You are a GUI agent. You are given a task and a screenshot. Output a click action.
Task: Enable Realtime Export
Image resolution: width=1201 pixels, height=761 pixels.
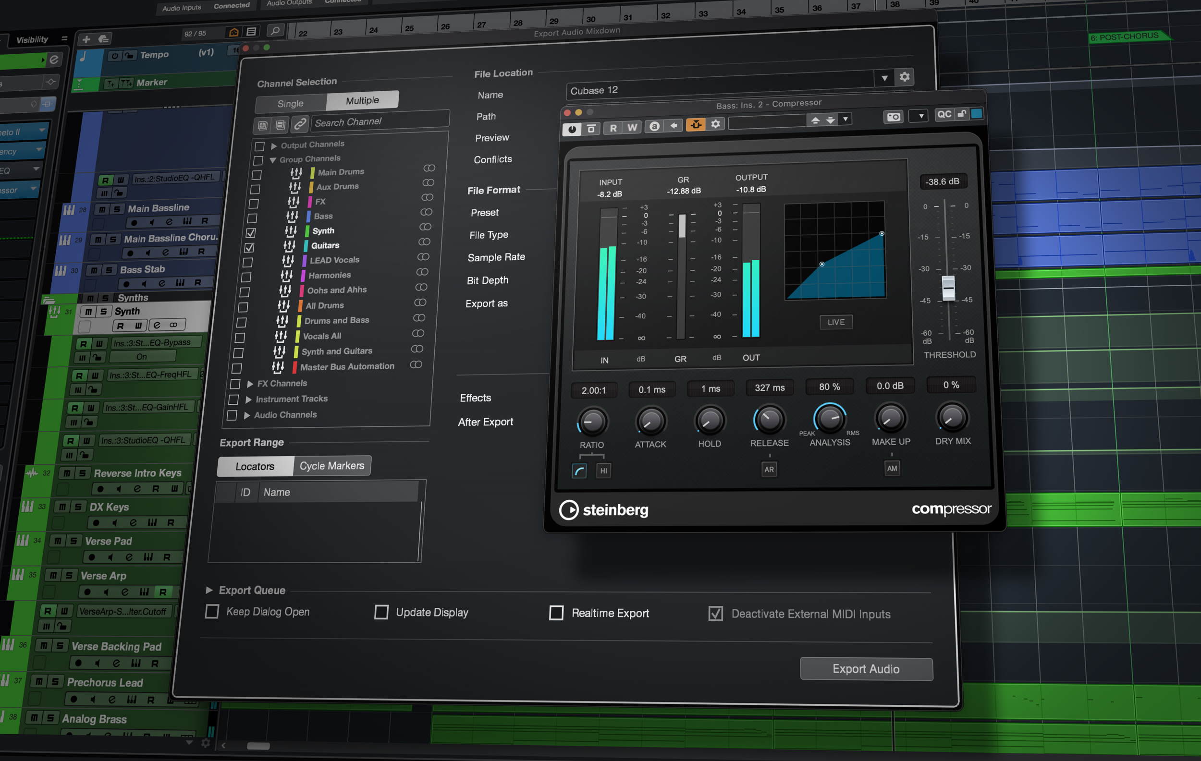[556, 613]
